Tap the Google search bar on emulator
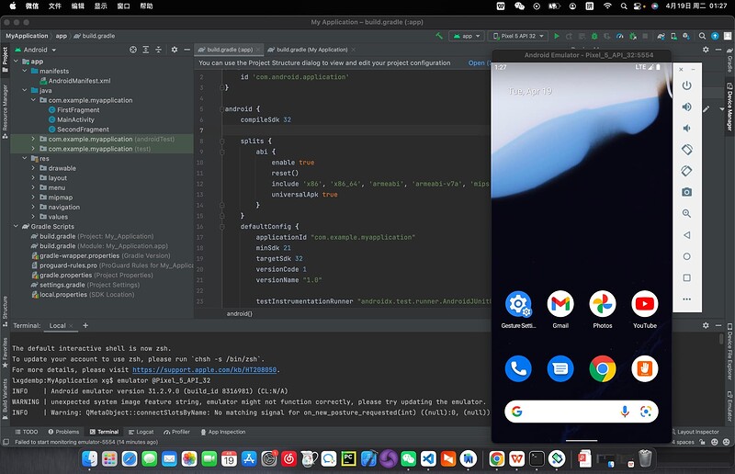 pyautogui.click(x=582, y=412)
